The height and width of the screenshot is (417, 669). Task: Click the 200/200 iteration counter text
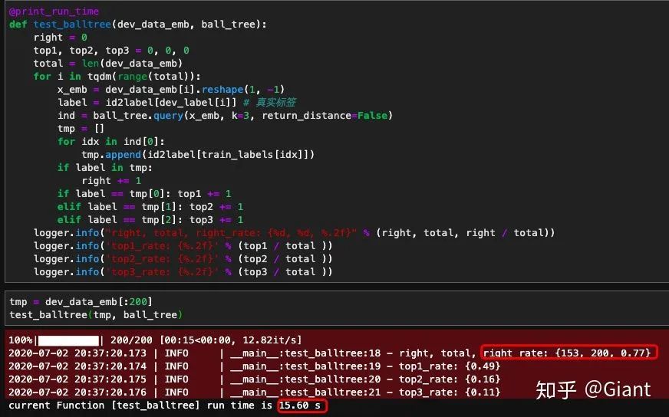131,340
